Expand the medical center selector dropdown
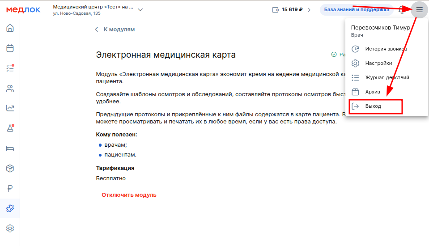Viewport: 429px width, 246px height. pyautogui.click(x=140, y=9)
